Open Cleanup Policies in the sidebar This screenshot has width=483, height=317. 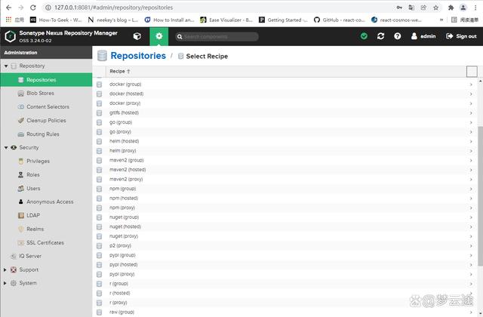tap(46, 120)
